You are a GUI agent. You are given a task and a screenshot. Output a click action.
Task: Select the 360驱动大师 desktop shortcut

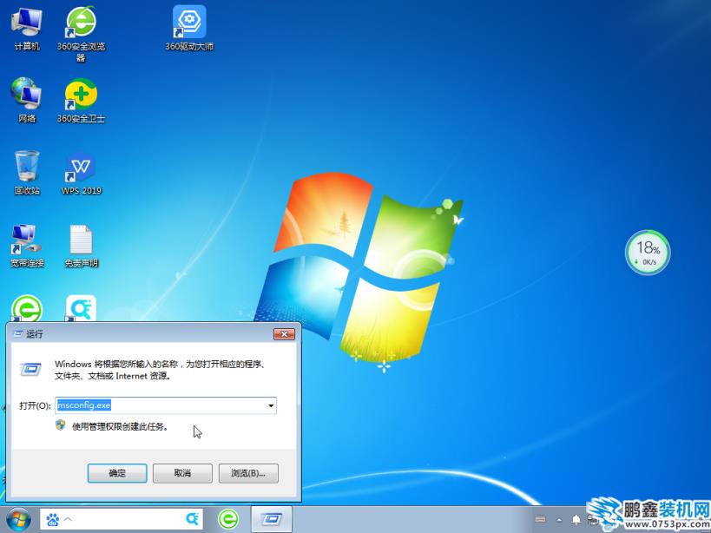(x=189, y=28)
